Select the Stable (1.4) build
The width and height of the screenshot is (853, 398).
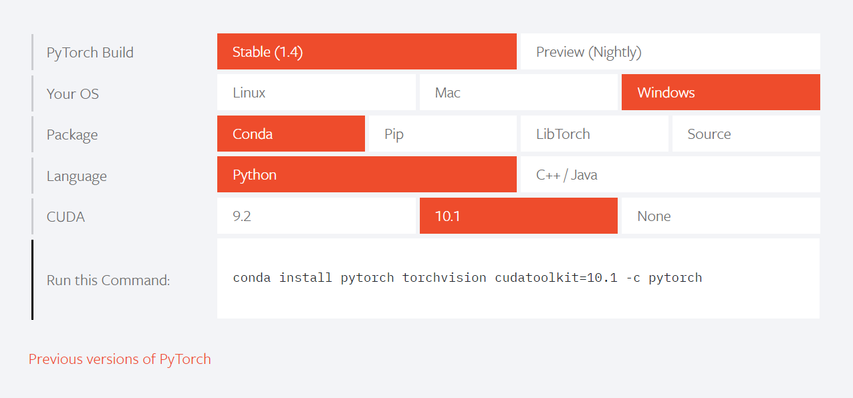pos(366,51)
